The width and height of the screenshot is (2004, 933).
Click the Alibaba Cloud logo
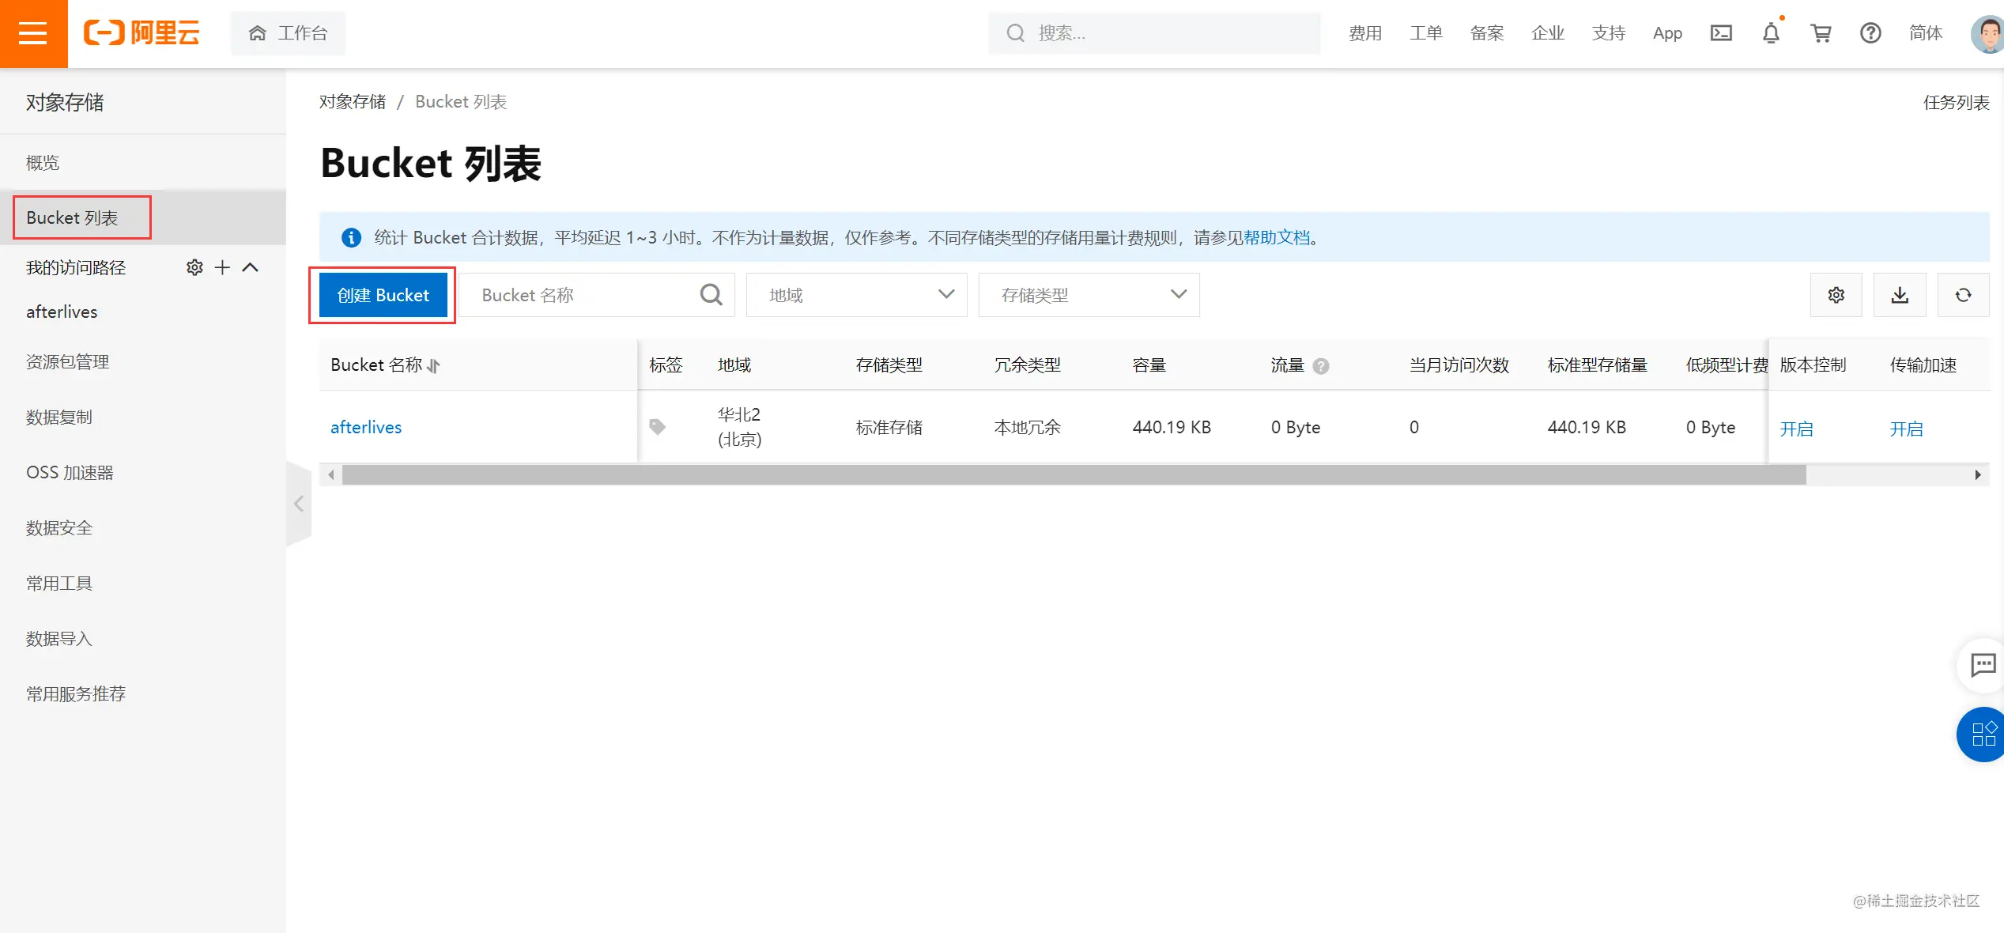coord(142,33)
